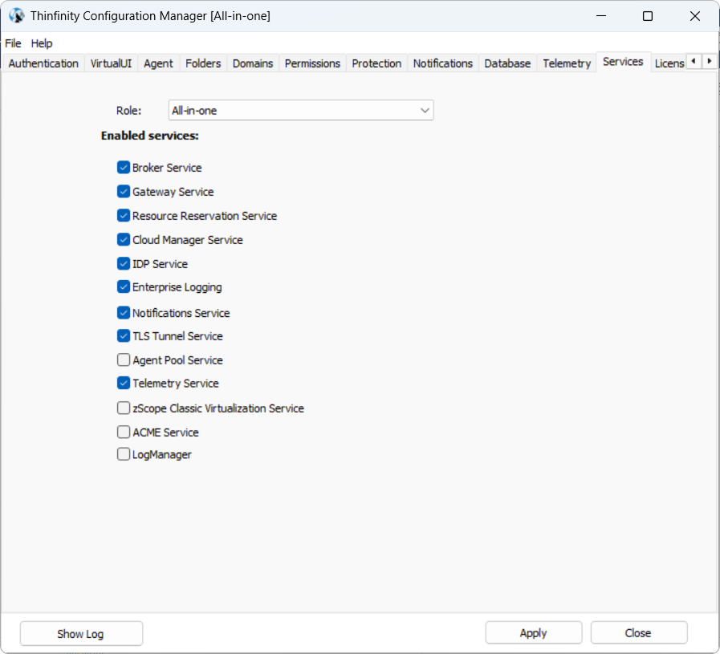
Task: Uncheck TLS Tunnel Service
Action: click(123, 336)
